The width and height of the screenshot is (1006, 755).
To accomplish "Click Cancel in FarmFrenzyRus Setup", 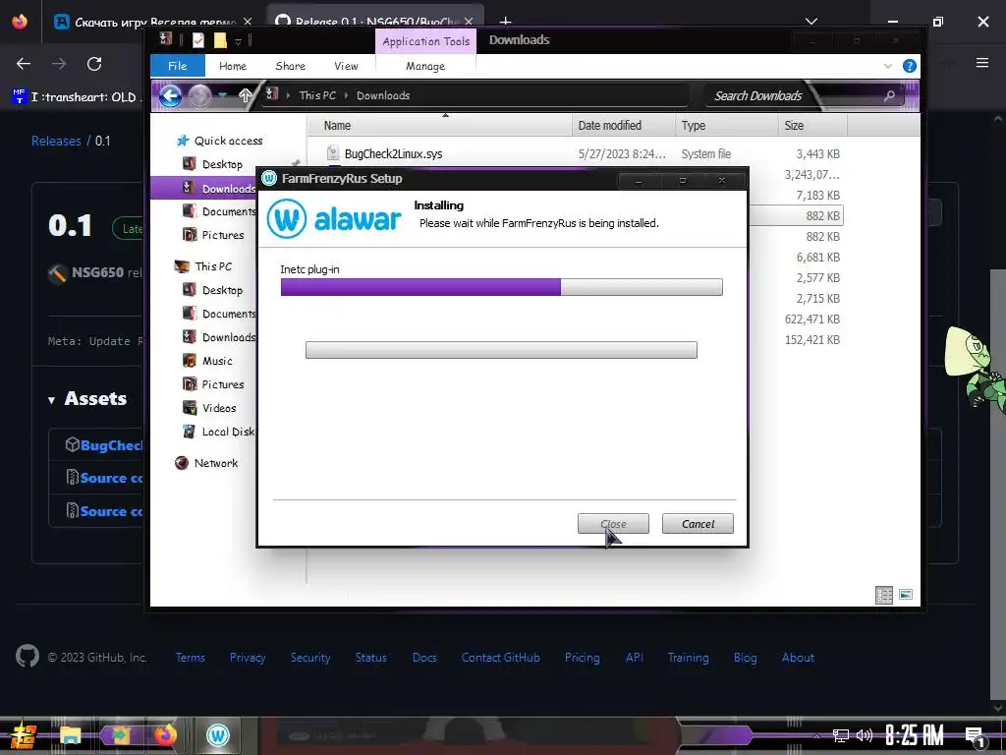I will click(x=698, y=524).
